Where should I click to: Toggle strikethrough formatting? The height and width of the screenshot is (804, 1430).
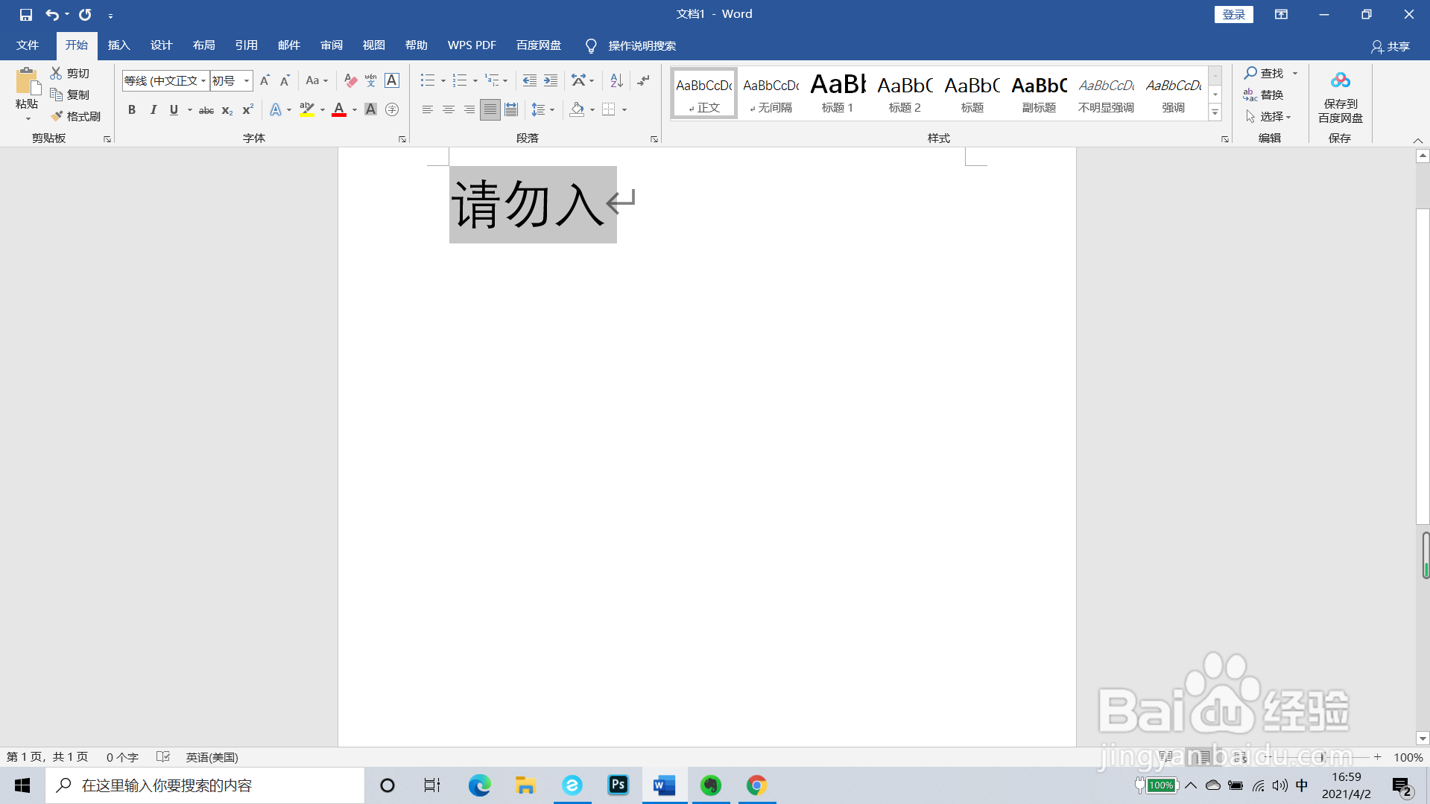coord(206,109)
